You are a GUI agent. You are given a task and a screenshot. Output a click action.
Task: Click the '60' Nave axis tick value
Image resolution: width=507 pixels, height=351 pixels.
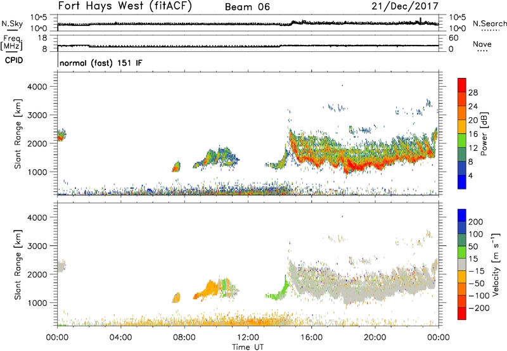tap(453, 38)
